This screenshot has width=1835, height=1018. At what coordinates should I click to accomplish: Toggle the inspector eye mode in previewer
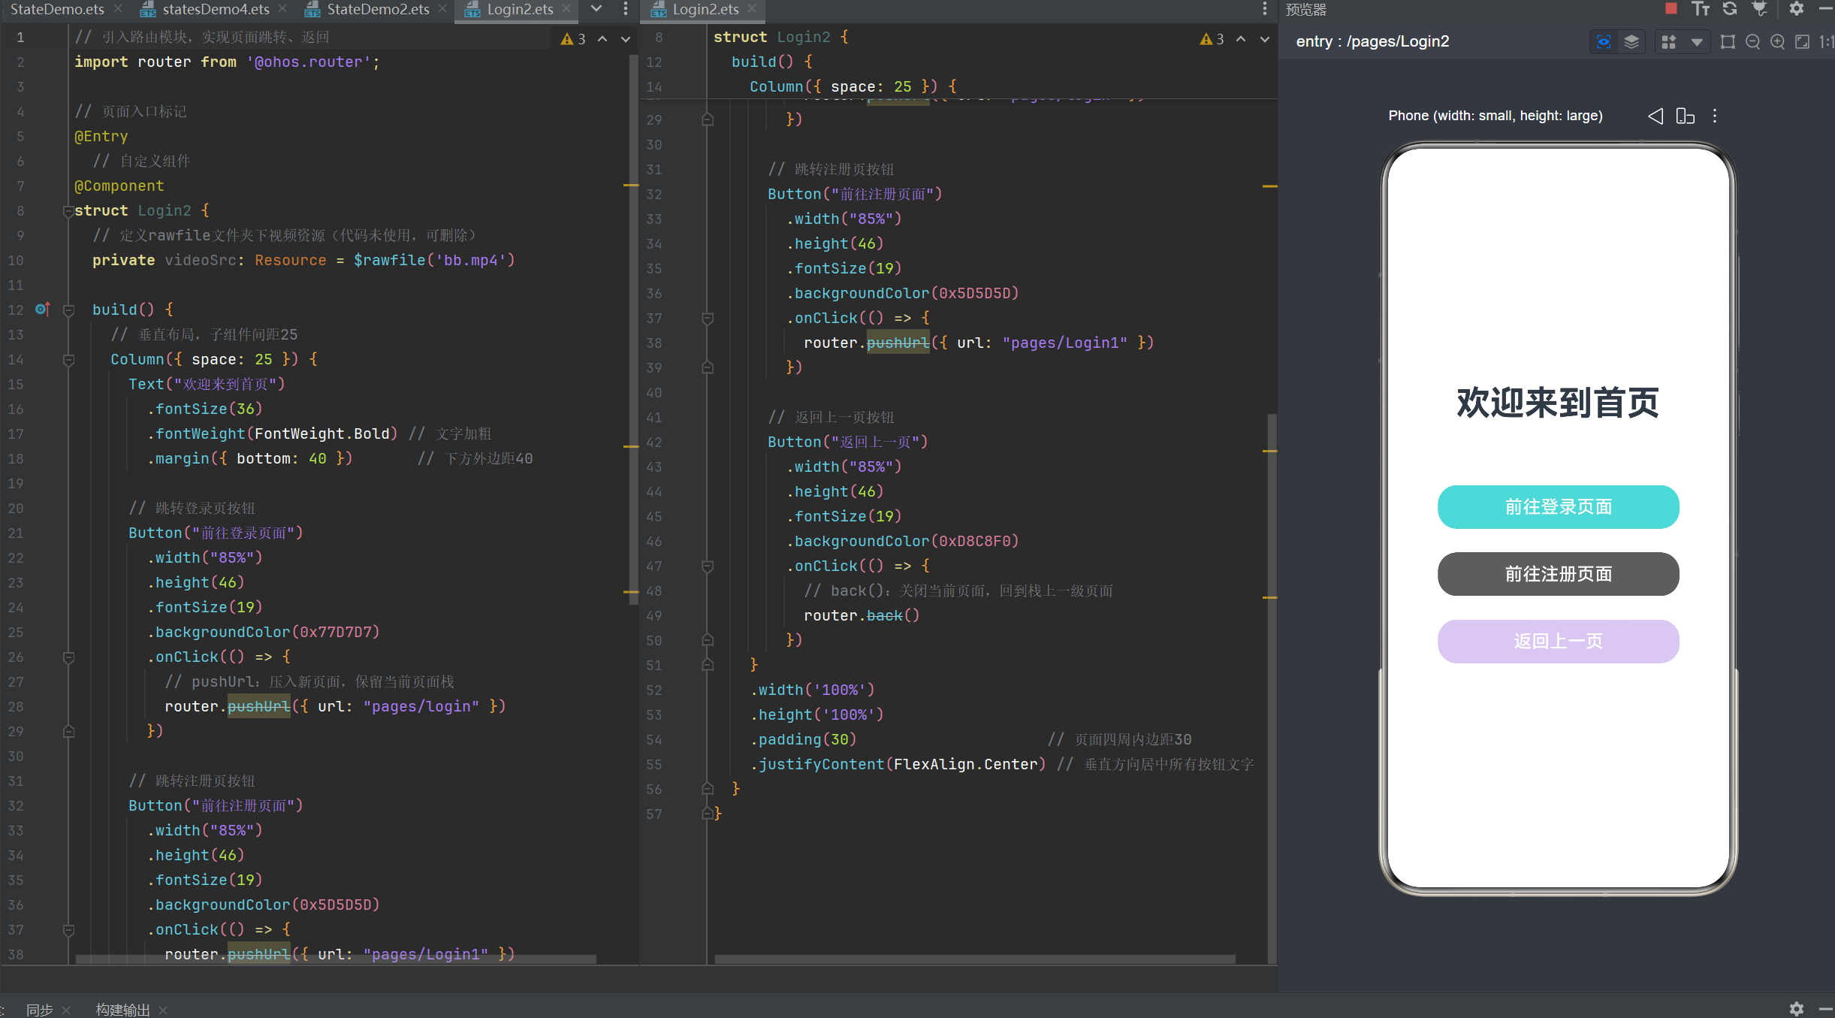pyautogui.click(x=1603, y=42)
